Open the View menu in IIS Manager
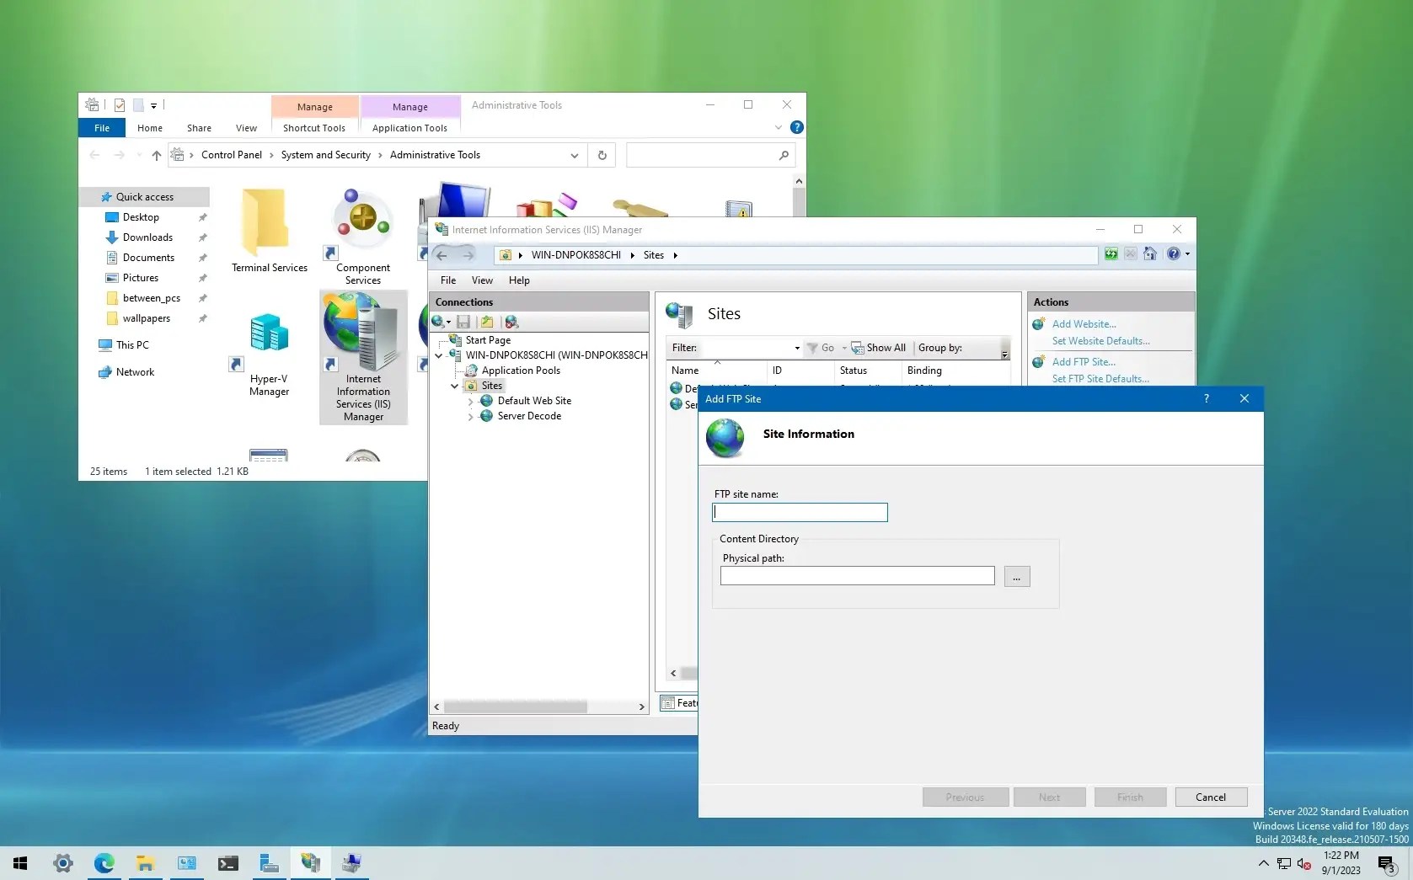The width and height of the screenshot is (1413, 880). (x=482, y=280)
